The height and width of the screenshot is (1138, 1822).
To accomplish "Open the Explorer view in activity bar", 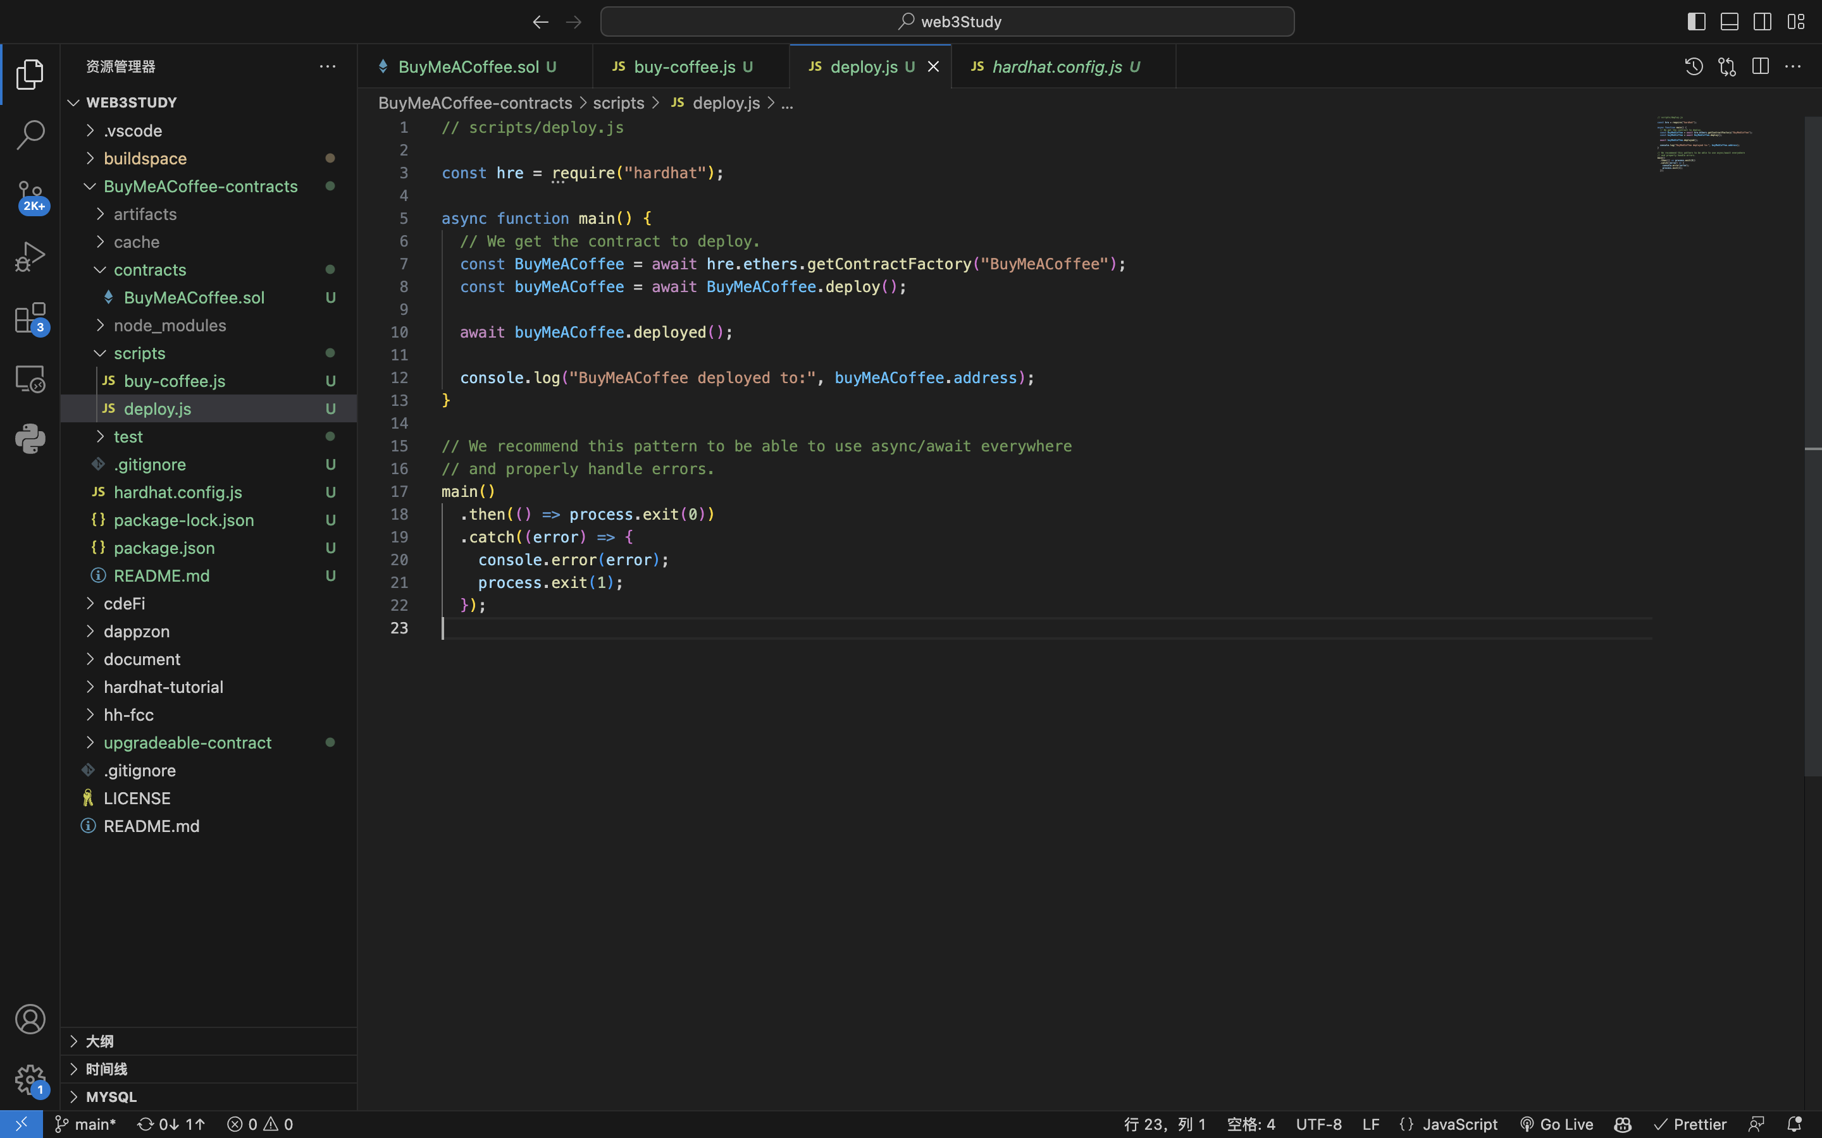I will tap(30, 74).
